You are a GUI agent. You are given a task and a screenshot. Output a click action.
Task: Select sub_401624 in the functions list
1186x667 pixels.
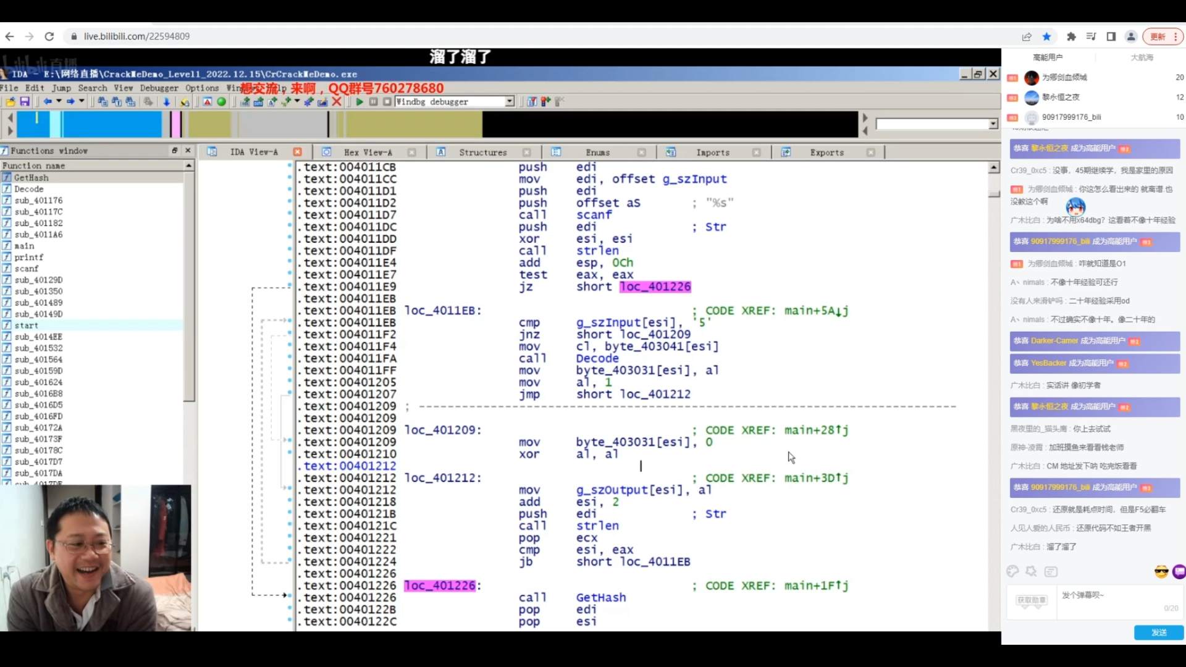[x=93, y=382]
